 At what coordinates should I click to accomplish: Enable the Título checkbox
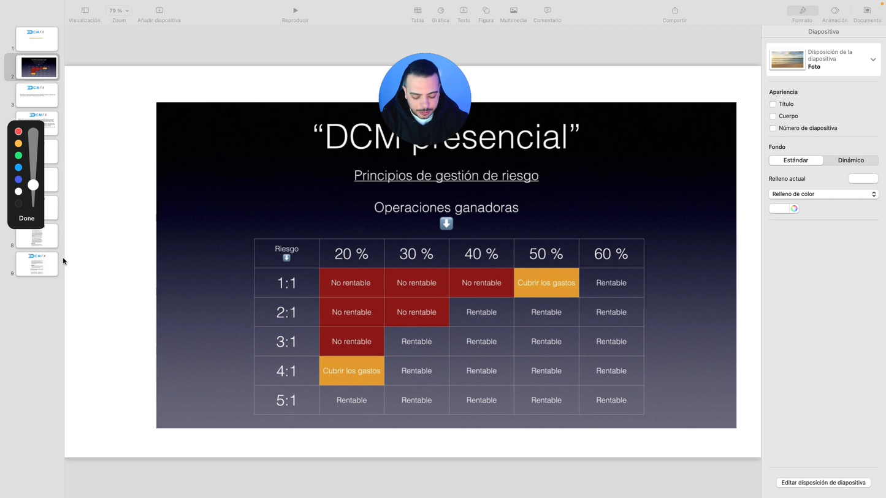point(773,104)
